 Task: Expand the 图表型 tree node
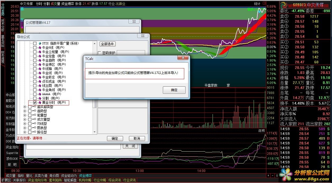point(25,128)
